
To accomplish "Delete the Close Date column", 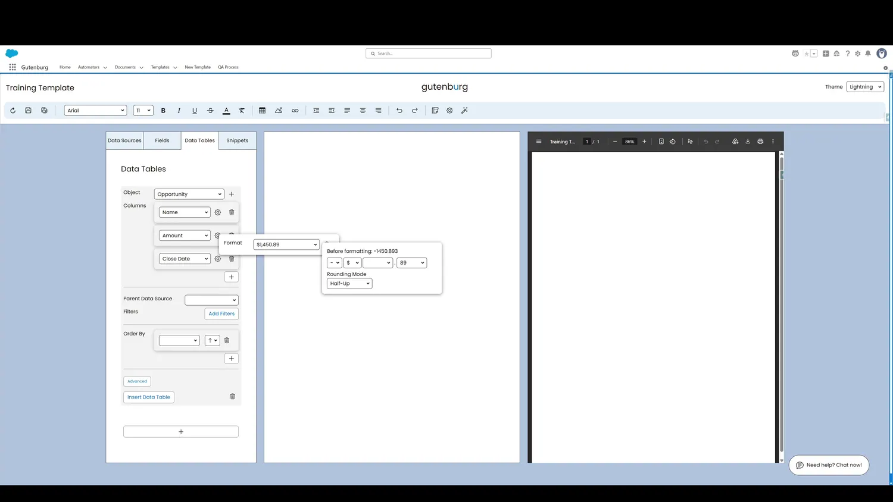I will [232, 259].
